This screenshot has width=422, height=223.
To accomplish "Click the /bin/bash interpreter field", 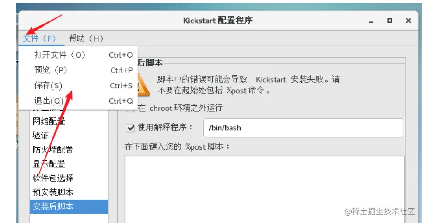I will [303, 128].
